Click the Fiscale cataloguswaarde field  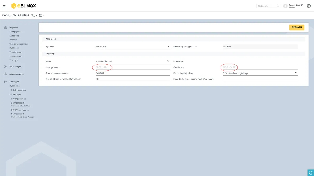(133, 73)
